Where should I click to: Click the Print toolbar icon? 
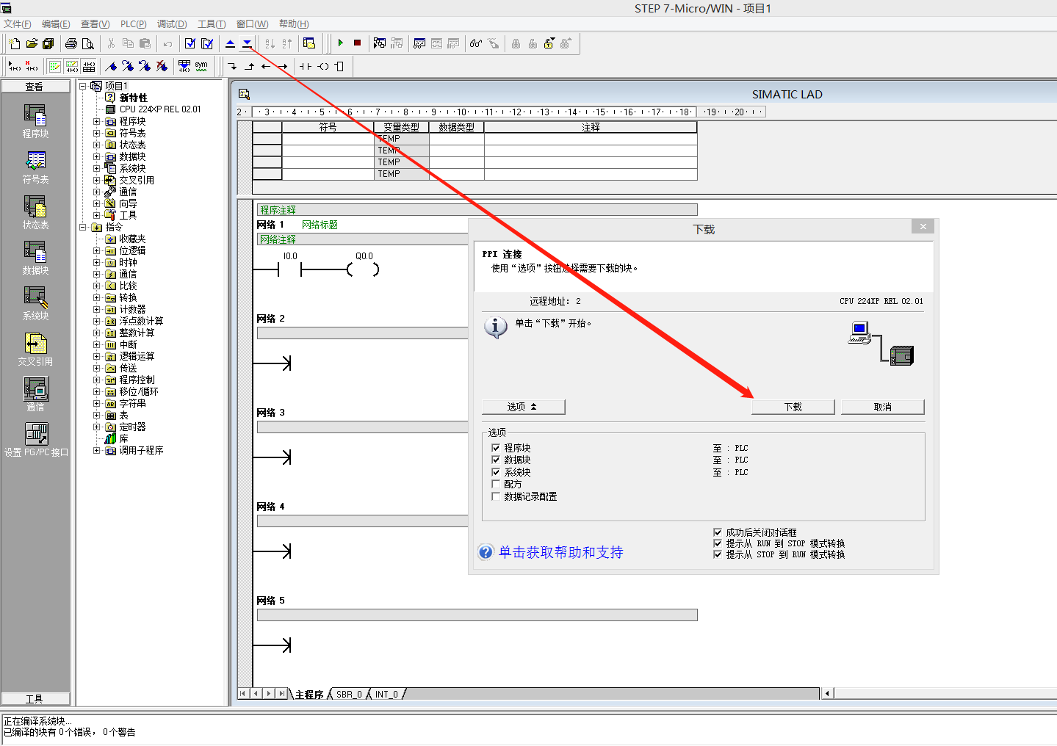(71, 44)
